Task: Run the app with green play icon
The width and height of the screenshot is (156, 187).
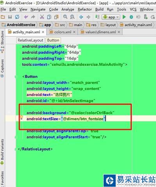Action: point(124,17)
